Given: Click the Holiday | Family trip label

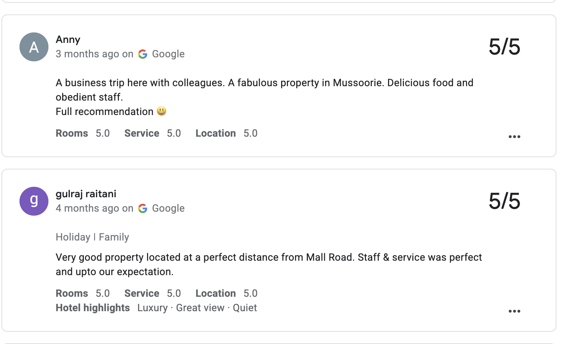Looking at the screenshot, I should point(92,237).
